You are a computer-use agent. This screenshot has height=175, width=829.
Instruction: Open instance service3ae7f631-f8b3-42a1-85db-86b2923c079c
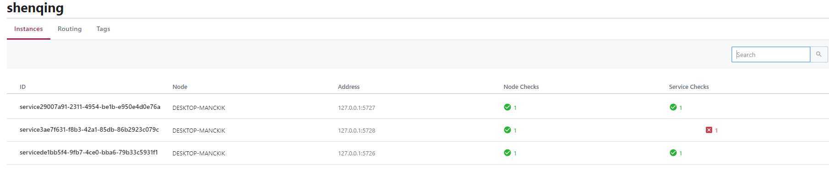89,129
